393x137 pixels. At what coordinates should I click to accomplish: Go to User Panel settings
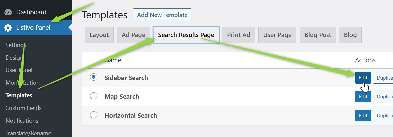(19, 70)
